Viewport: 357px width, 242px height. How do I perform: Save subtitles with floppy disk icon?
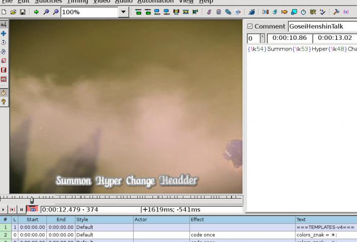[22, 12]
